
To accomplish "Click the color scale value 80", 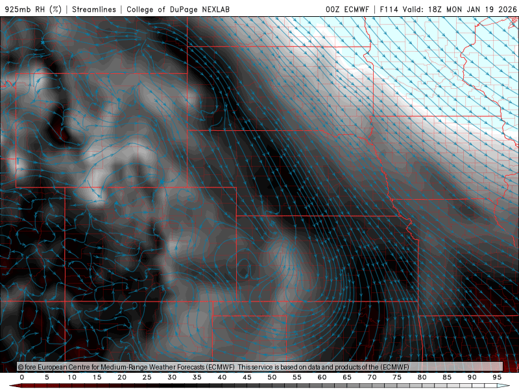I will [422, 377].
